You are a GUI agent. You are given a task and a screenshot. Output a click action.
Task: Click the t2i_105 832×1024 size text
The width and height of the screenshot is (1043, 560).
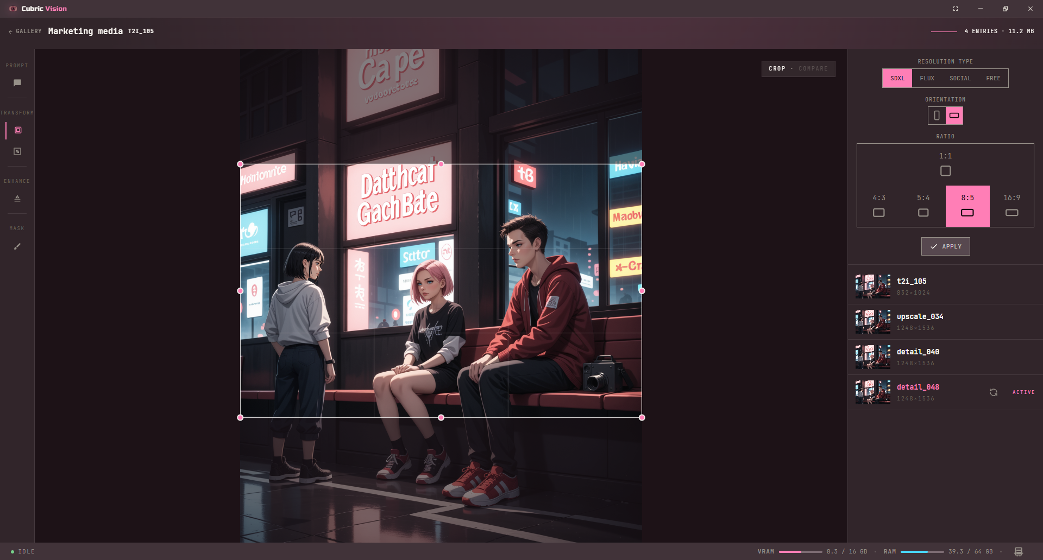click(x=913, y=293)
